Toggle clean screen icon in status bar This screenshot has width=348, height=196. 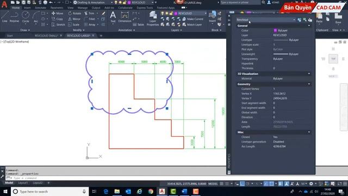(x=339, y=184)
